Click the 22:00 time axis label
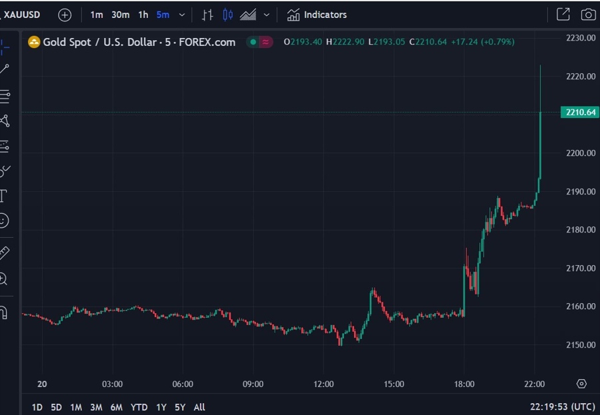This screenshot has height=415, width=600. pyautogui.click(x=534, y=384)
